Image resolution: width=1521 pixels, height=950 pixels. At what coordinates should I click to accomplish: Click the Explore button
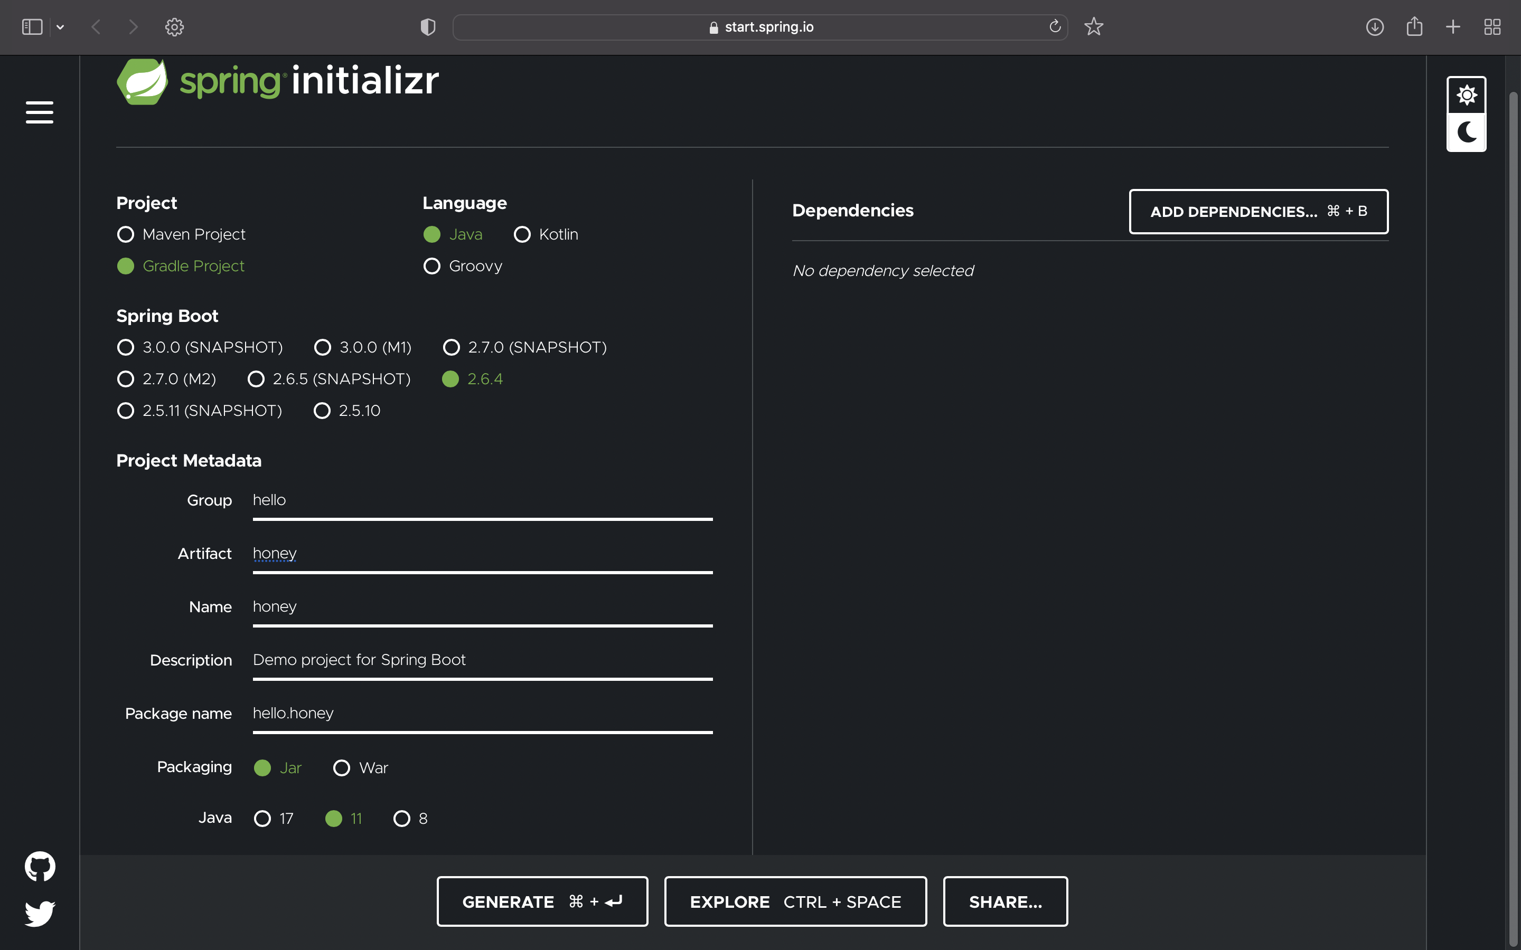click(795, 901)
